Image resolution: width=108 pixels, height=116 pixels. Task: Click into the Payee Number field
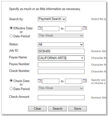coord(61,65)
